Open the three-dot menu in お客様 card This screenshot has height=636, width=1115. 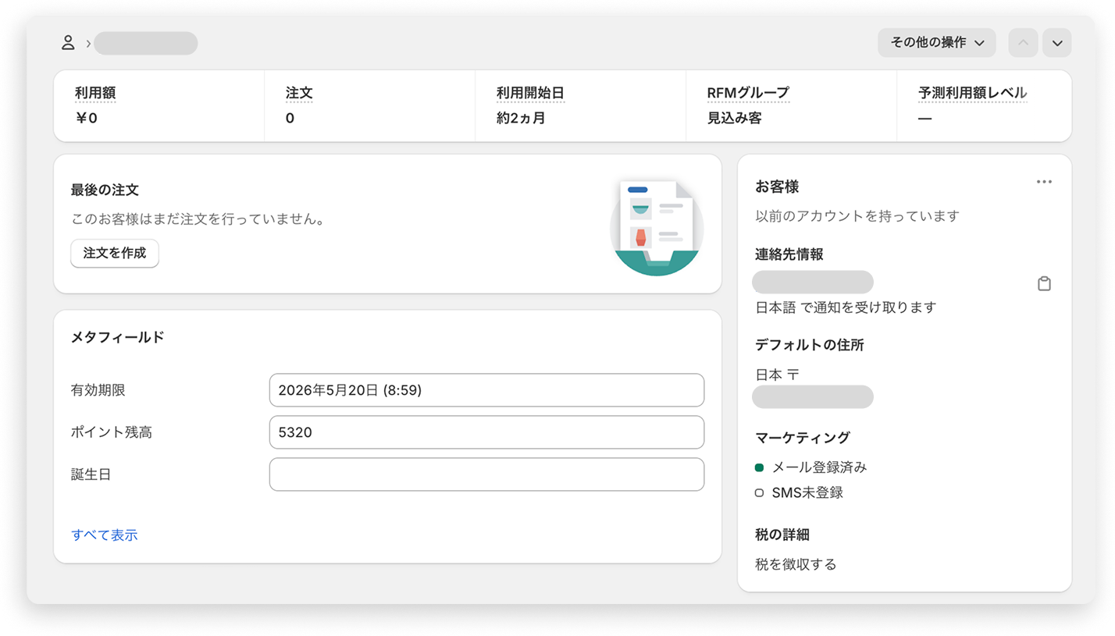pyautogui.click(x=1044, y=182)
